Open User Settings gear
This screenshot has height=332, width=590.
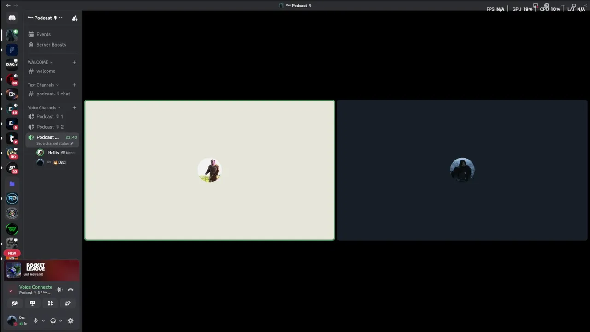coord(71,320)
